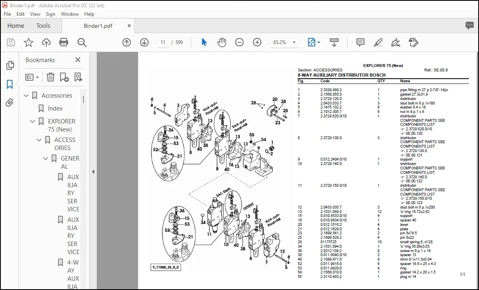
Task: Open the find text magnifier tool
Action: [82, 42]
